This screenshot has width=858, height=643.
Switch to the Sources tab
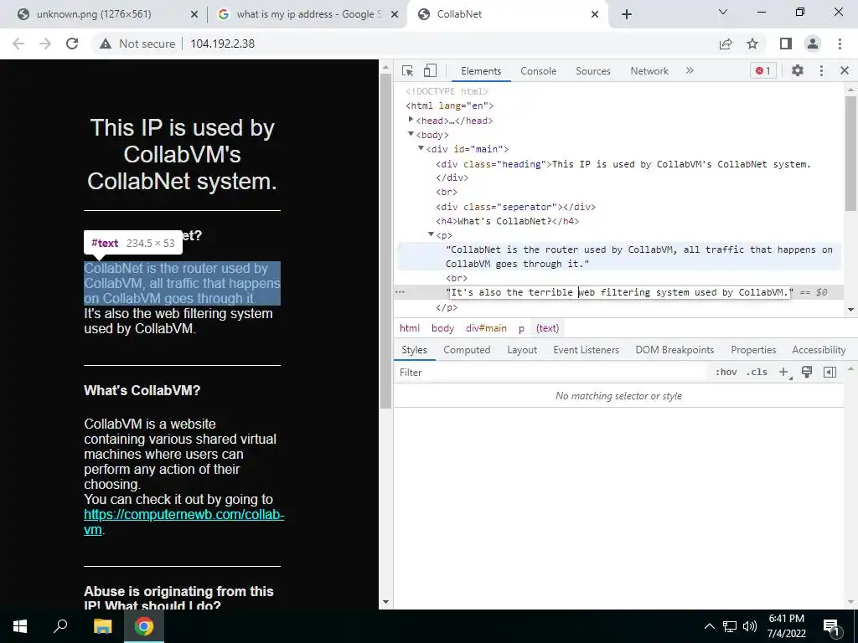[x=592, y=71]
